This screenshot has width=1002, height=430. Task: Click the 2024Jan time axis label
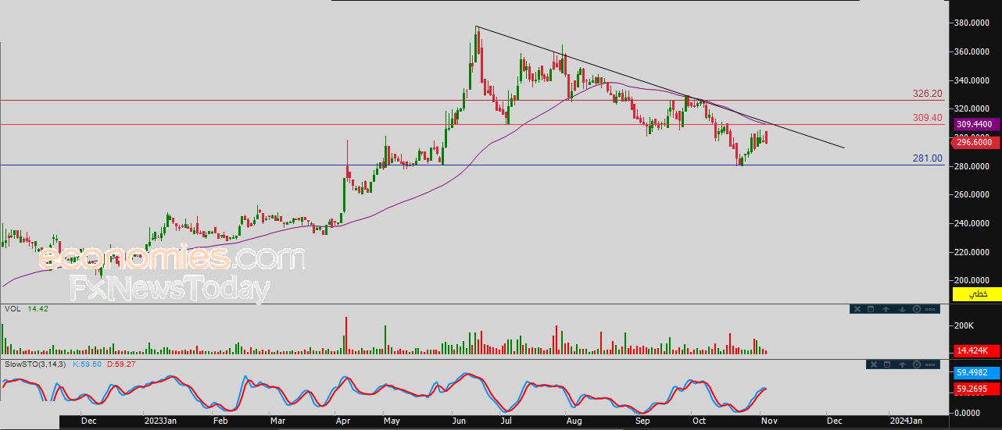tap(905, 421)
